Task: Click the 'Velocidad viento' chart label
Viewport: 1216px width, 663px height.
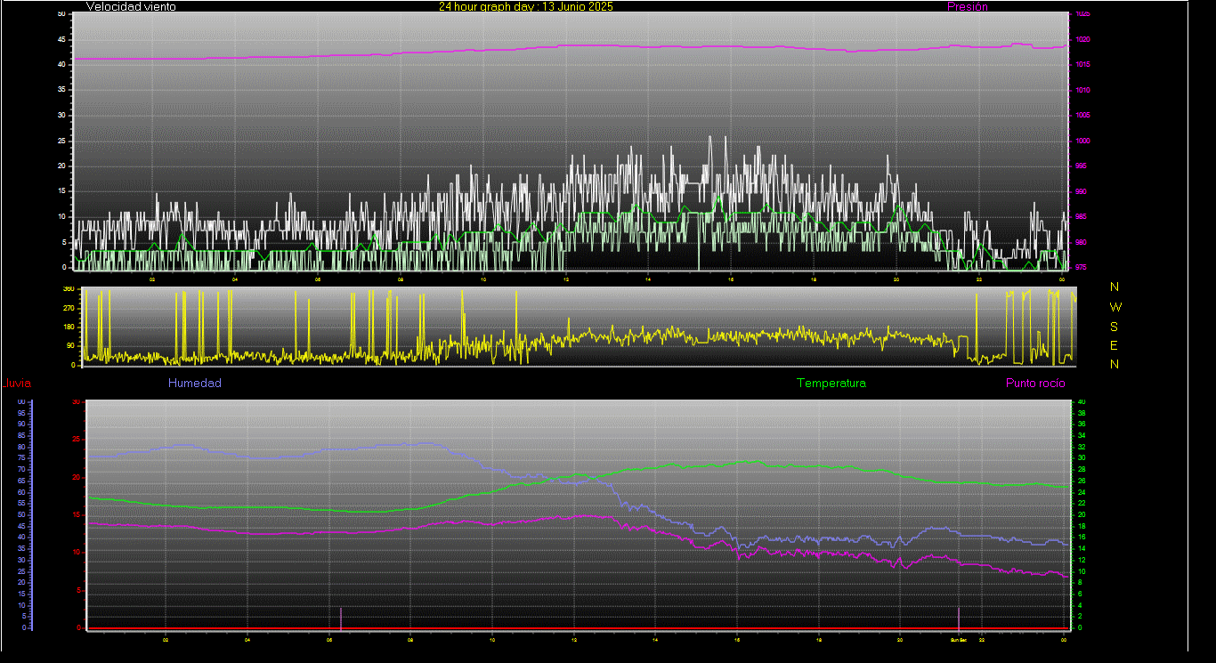Action: 131,6
